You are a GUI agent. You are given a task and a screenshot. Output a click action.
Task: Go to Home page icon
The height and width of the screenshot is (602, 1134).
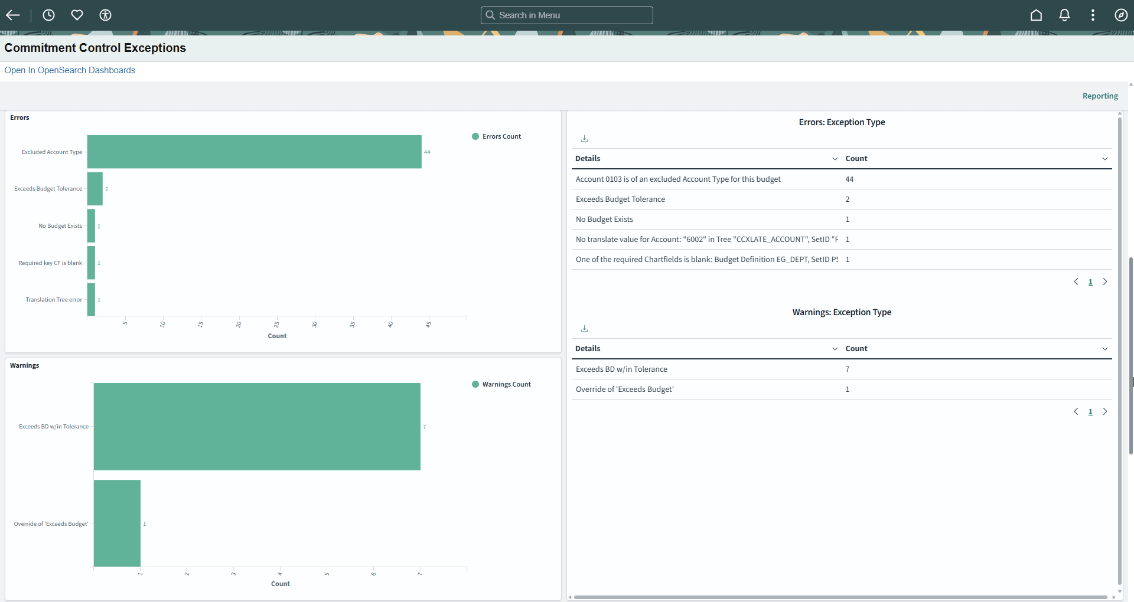click(1036, 15)
